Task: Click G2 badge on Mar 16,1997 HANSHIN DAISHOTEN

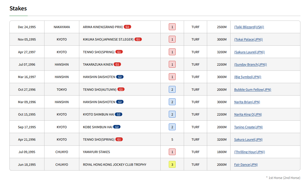Action: (120, 77)
